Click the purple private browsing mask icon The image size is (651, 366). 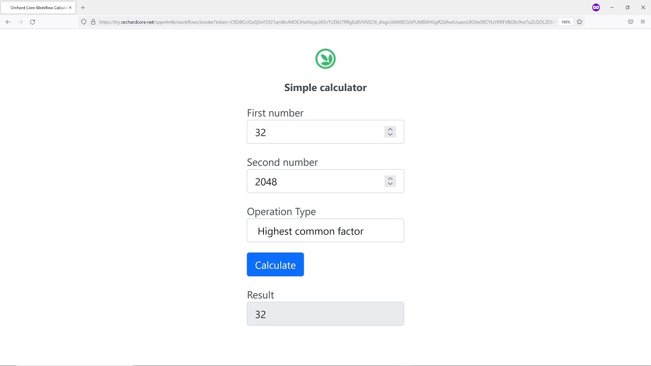tap(596, 8)
